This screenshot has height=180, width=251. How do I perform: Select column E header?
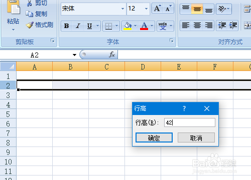(x=179, y=66)
